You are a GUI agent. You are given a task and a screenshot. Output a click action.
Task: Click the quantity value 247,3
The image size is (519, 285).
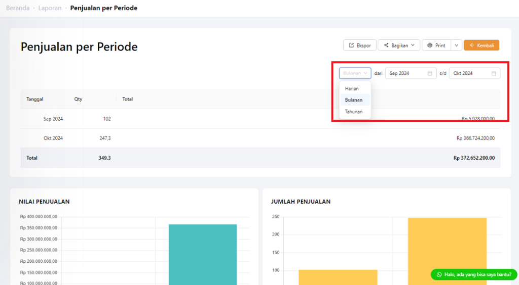(105, 138)
